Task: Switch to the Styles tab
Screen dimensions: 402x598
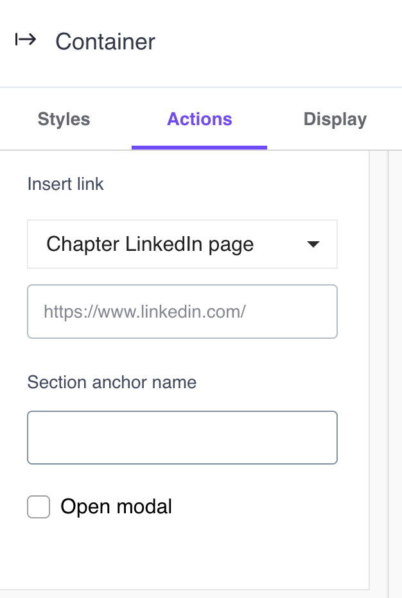Action: click(x=64, y=119)
